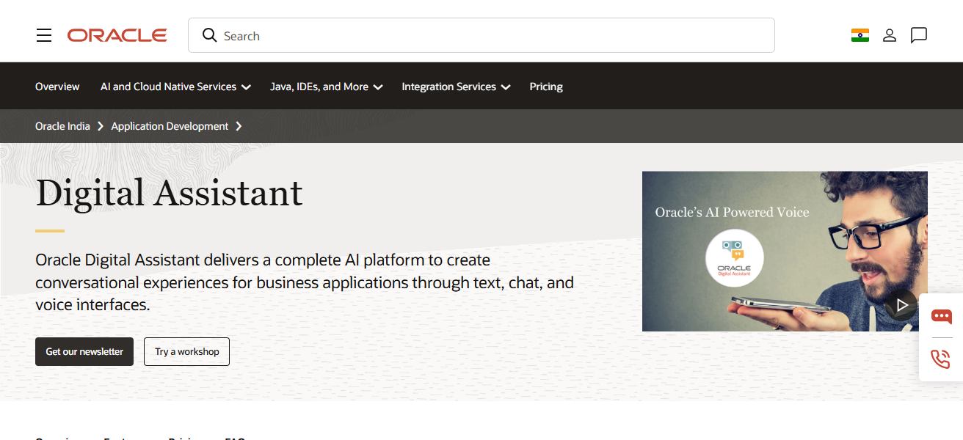
Task: Click Try a workshop button
Action: pyautogui.click(x=186, y=351)
